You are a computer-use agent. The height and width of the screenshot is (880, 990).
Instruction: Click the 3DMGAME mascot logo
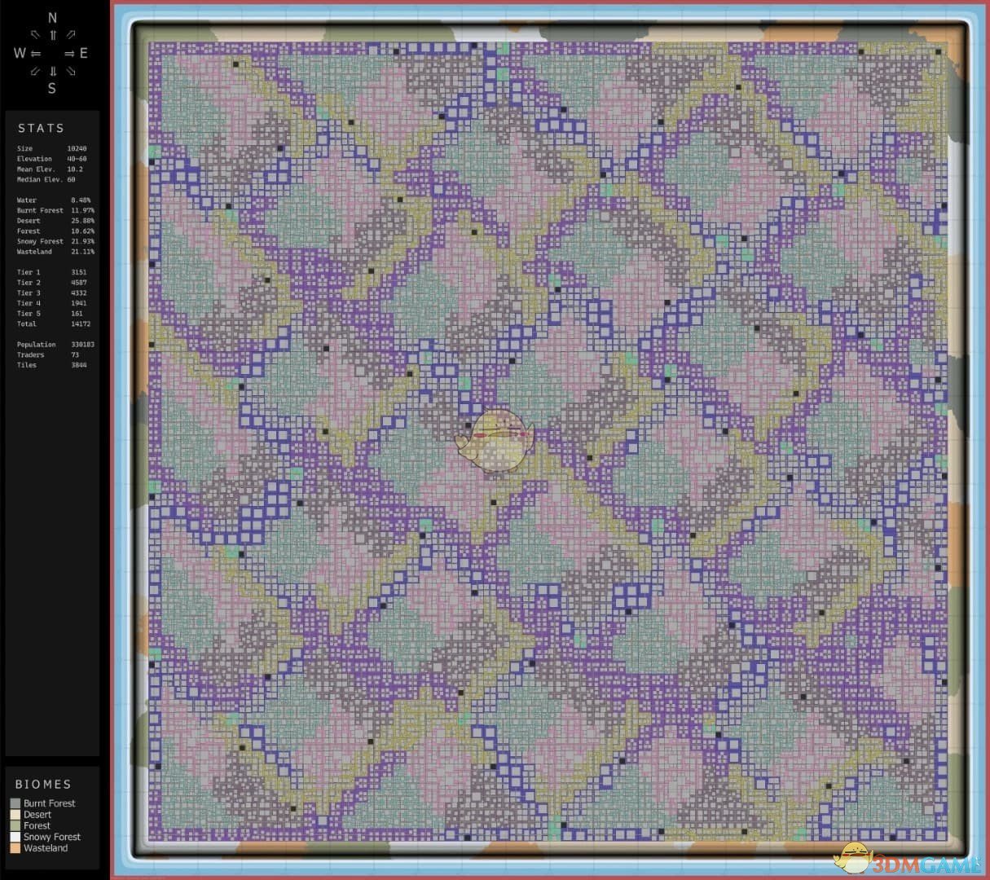(x=852, y=857)
